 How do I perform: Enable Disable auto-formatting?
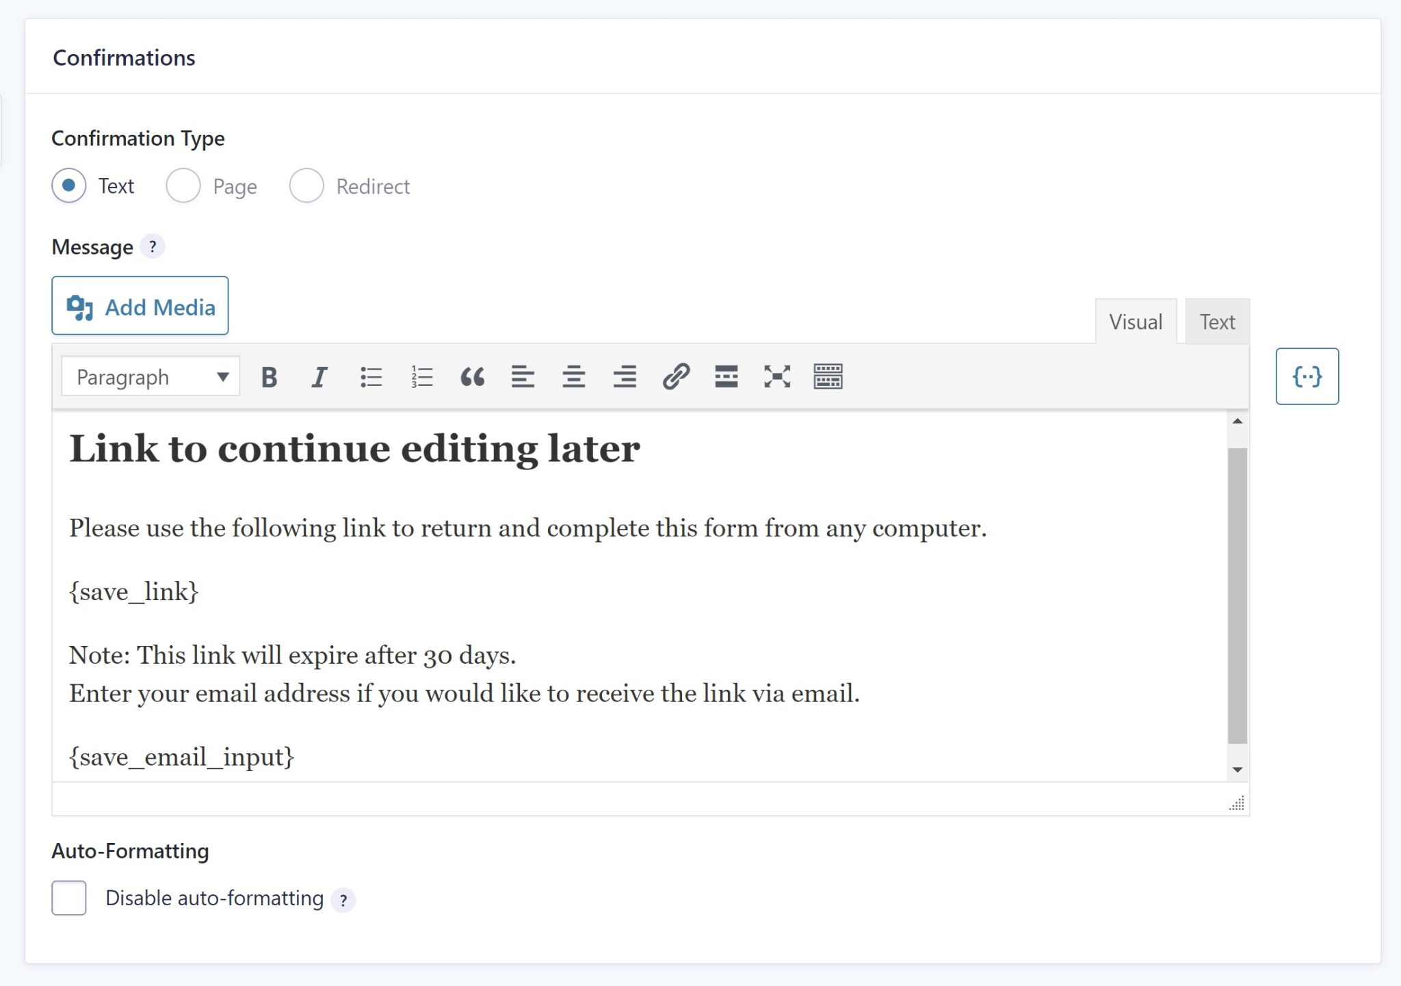pyautogui.click(x=68, y=898)
